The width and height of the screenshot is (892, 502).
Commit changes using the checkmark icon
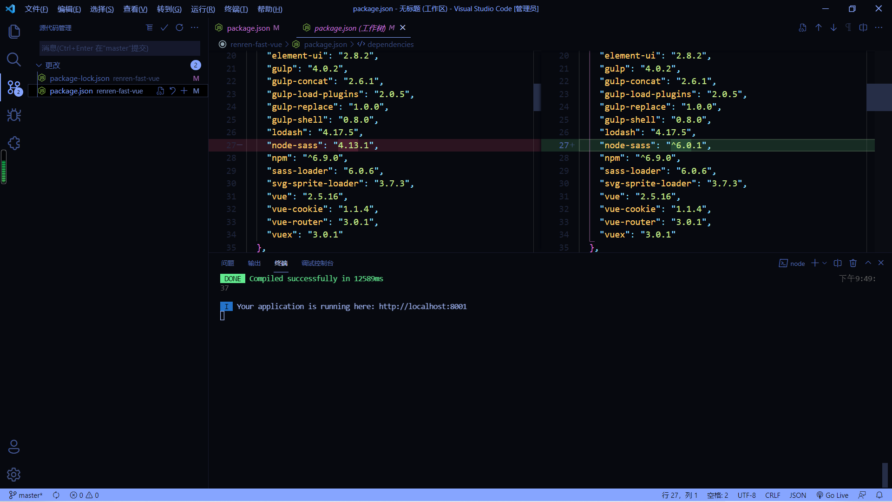(164, 28)
